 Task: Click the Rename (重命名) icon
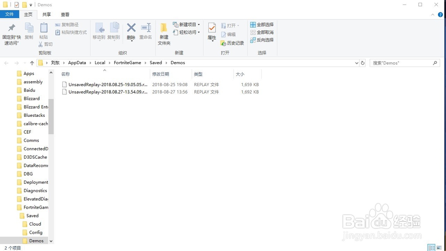[146, 28]
